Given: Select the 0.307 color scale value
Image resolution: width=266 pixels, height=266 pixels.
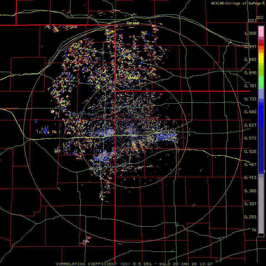Looking at the screenshot, I should [x=250, y=204].
